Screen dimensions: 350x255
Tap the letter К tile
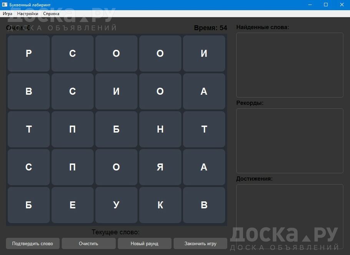click(160, 205)
